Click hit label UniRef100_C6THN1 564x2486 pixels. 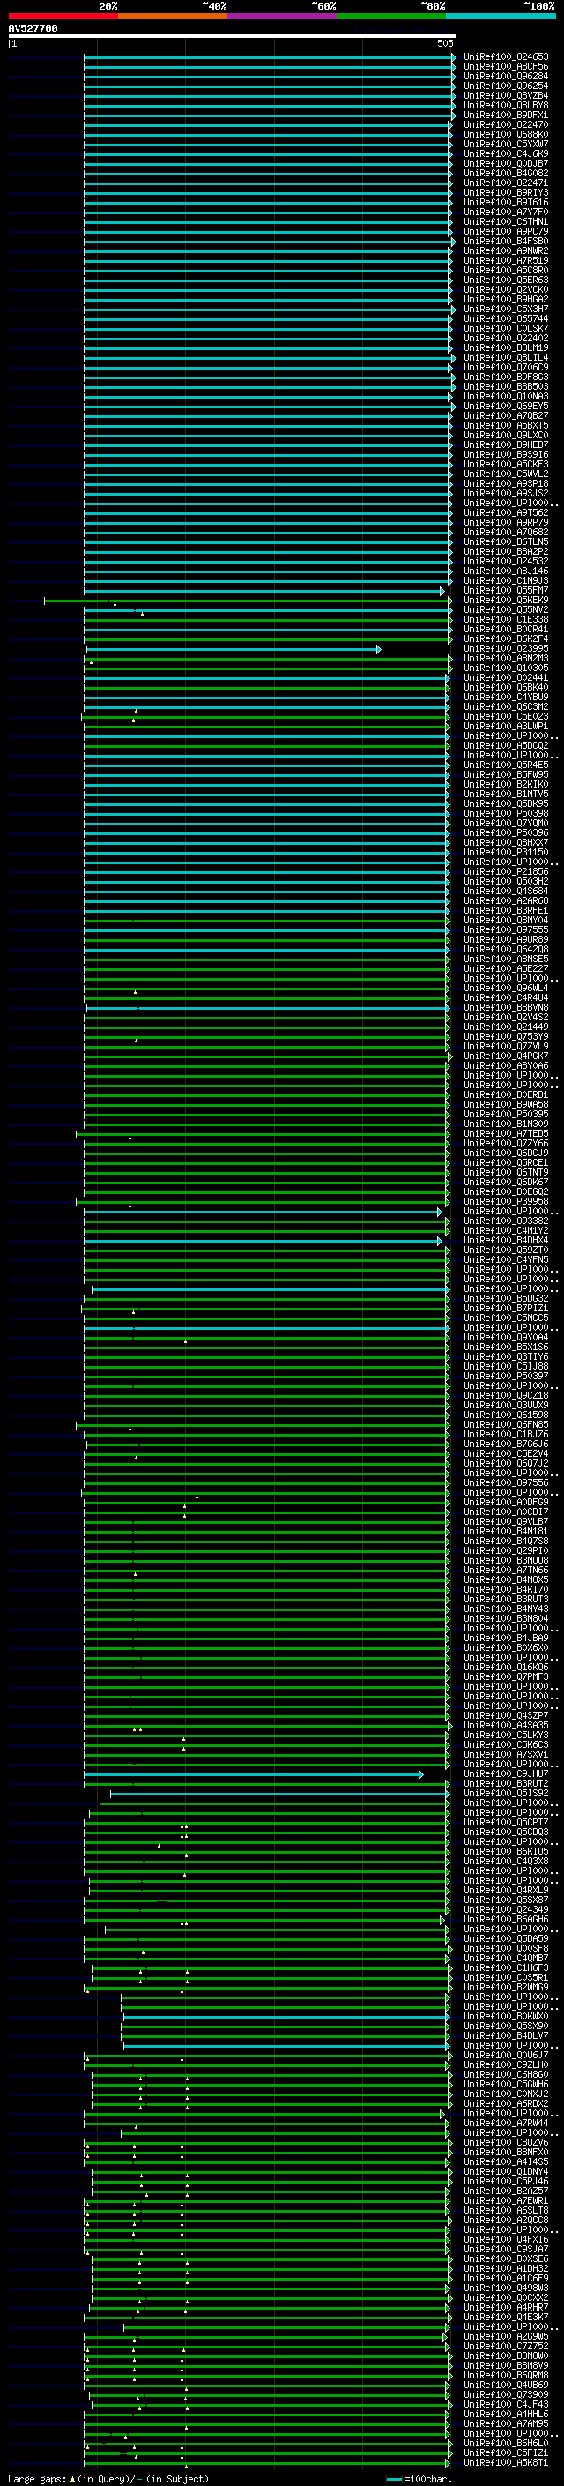tap(506, 222)
